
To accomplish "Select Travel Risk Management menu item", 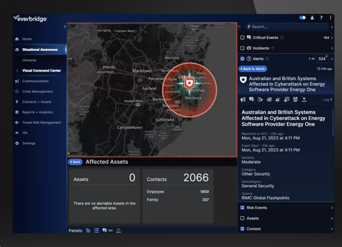I will [x=41, y=123].
